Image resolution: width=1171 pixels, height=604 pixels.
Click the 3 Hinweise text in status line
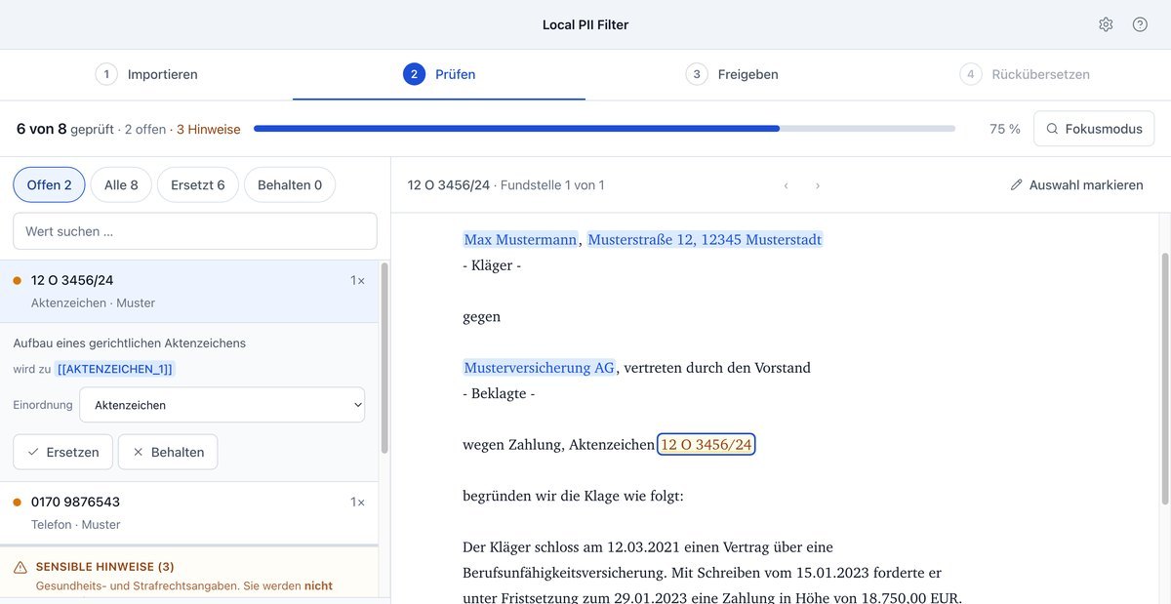coord(208,129)
